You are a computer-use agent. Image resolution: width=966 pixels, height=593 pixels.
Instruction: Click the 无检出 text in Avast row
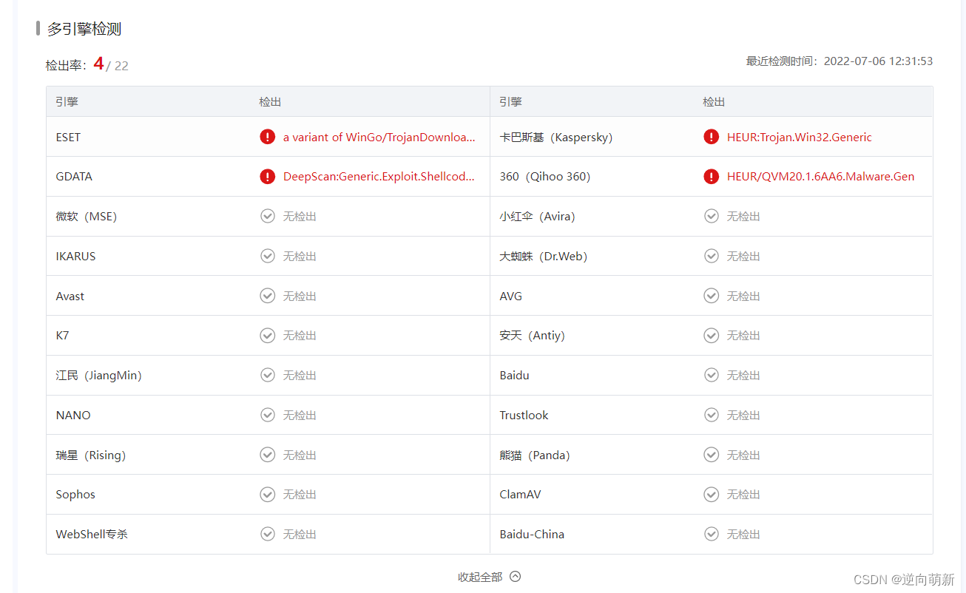click(x=300, y=296)
